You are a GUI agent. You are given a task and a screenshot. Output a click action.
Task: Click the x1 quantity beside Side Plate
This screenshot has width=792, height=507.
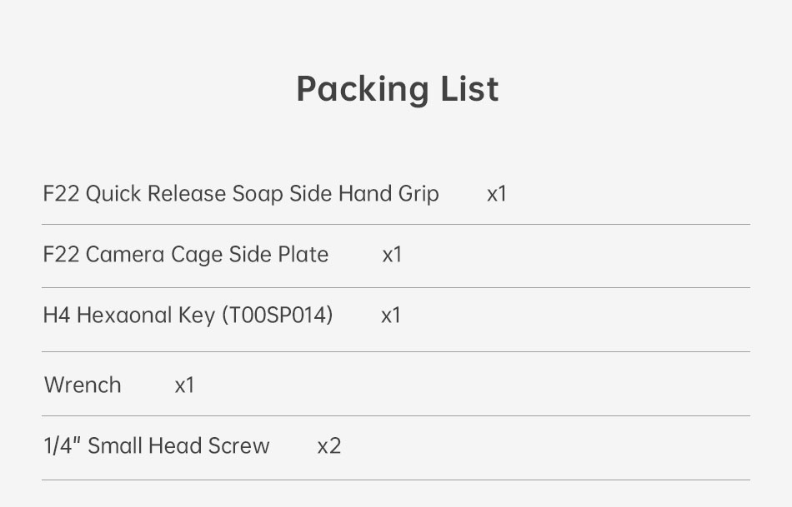(x=392, y=255)
